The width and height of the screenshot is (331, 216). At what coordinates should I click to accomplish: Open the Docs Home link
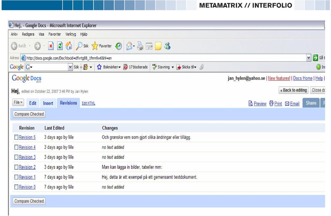tap(303, 78)
